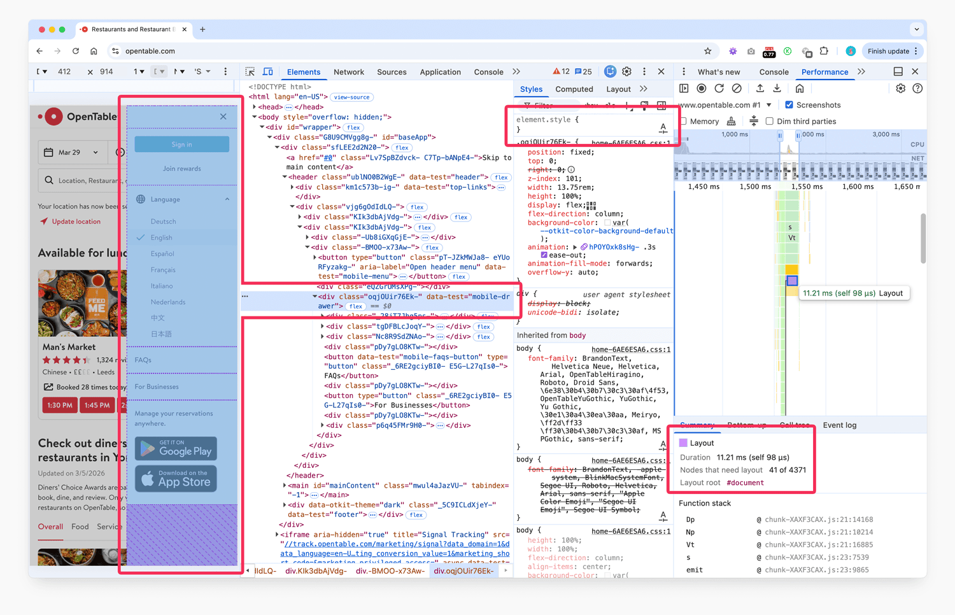The height and width of the screenshot is (615, 955).
Task: Close the OpenTable mobile drawer
Action: tap(223, 117)
